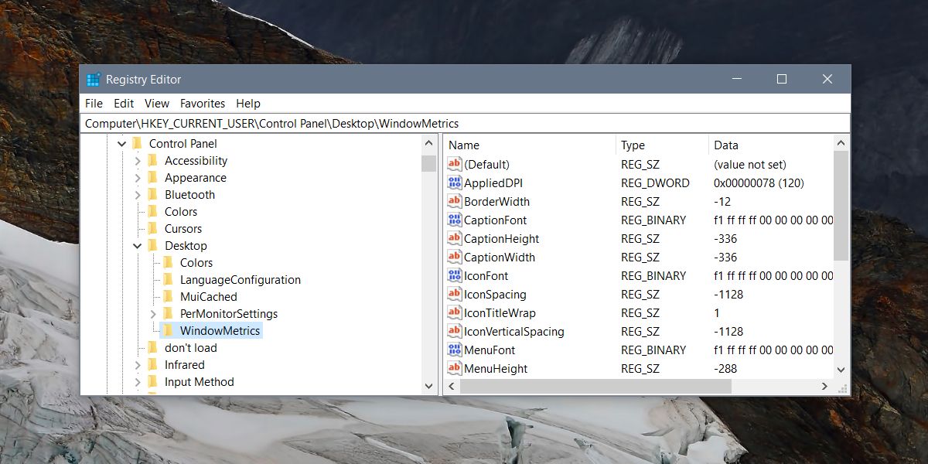928x464 pixels.
Task: Click the Desktop folder icon in tree
Action: (x=153, y=245)
